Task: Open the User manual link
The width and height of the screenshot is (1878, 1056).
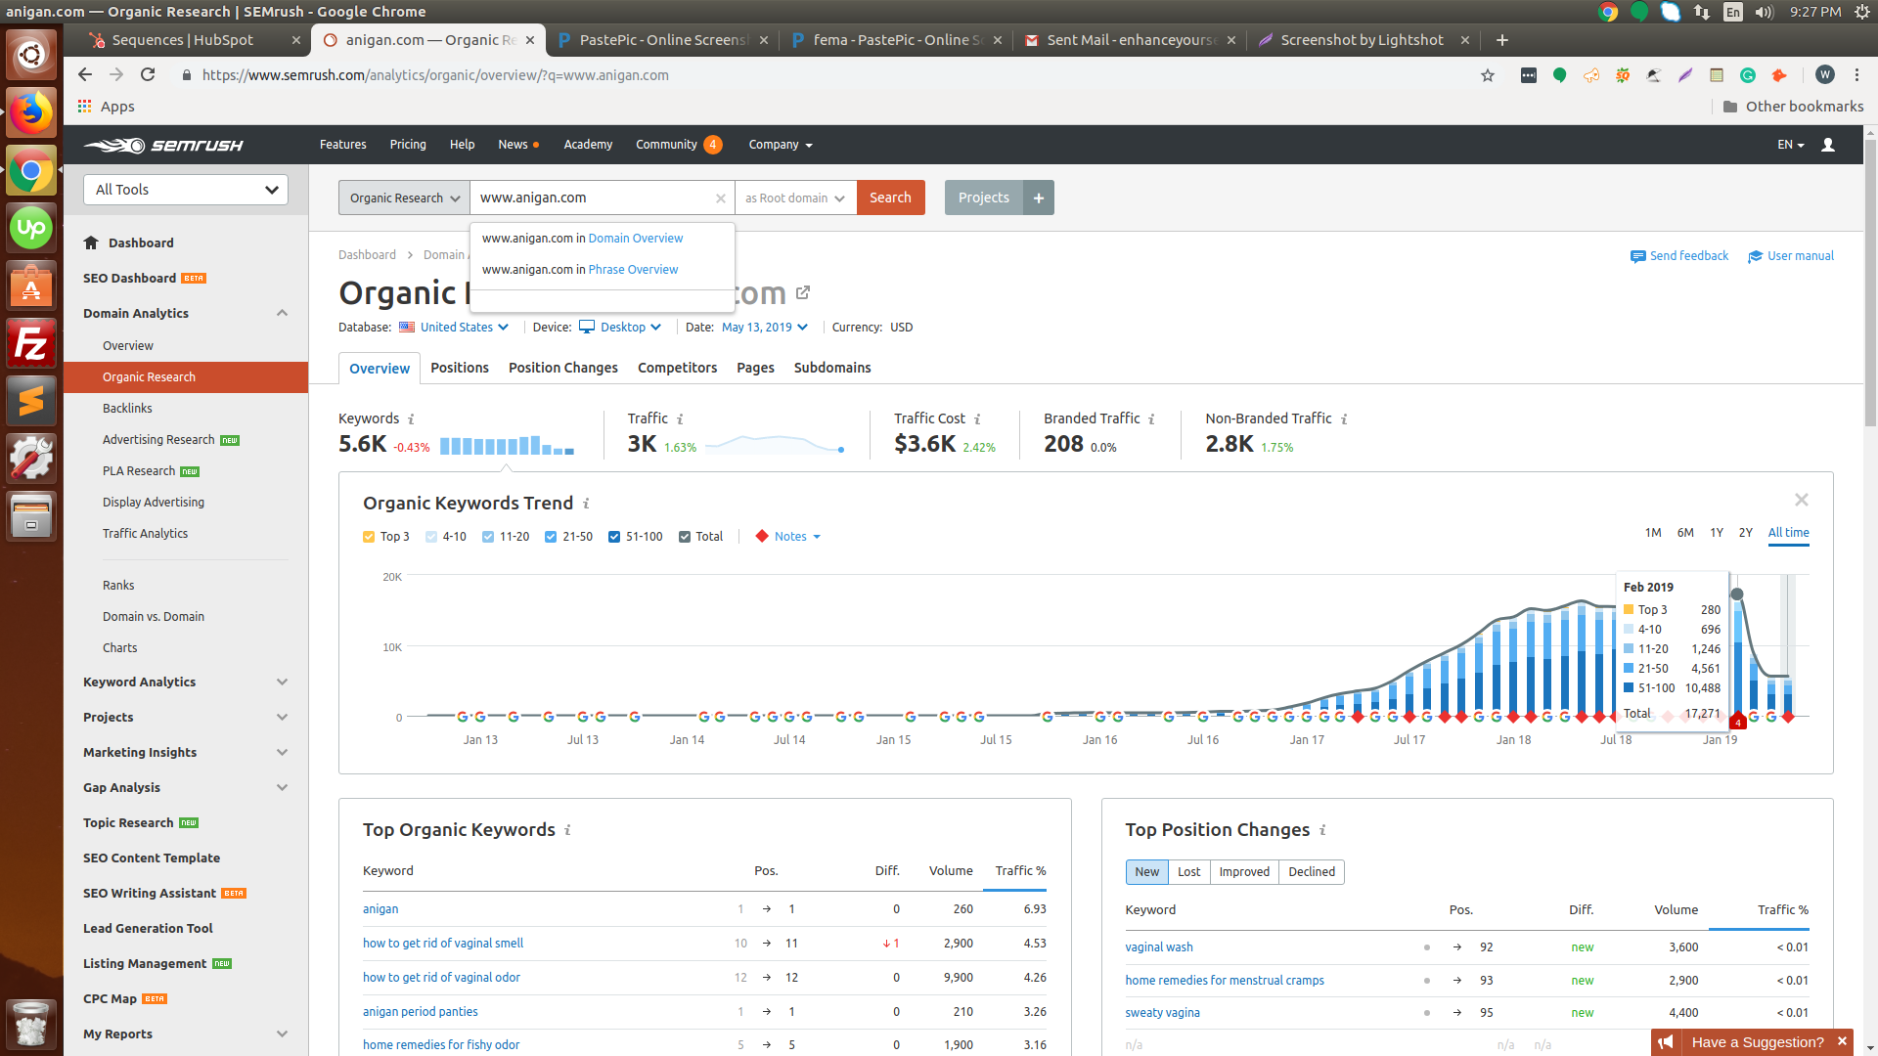Action: (1791, 256)
